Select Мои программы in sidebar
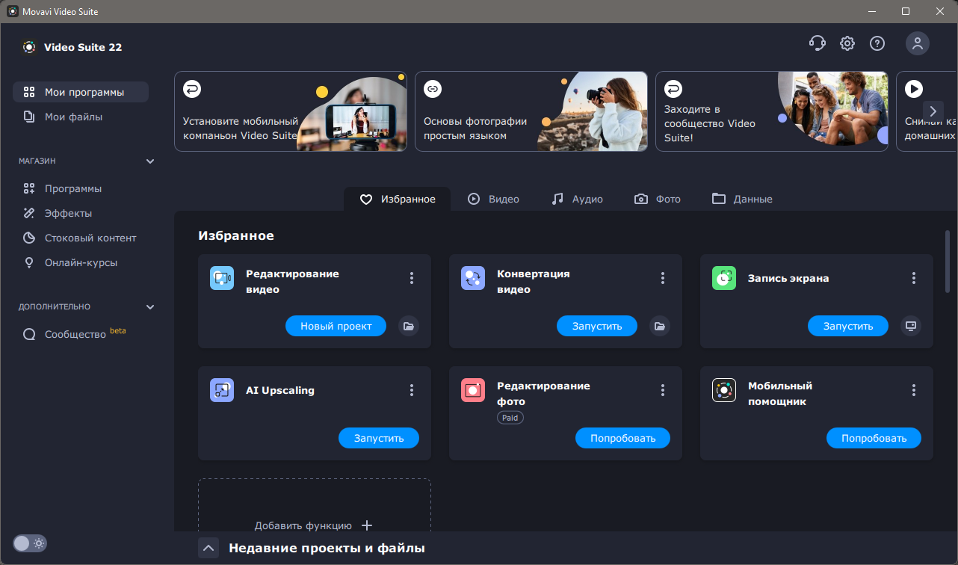The width and height of the screenshot is (958, 565). [x=81, y=92]
